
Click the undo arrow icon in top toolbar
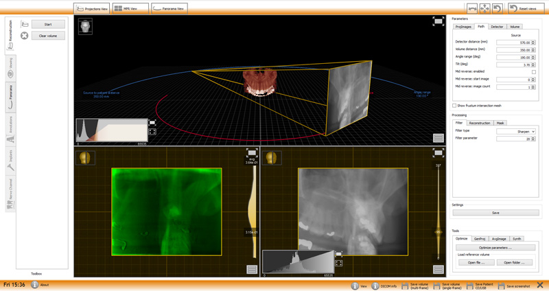click(x=498, y=8)
